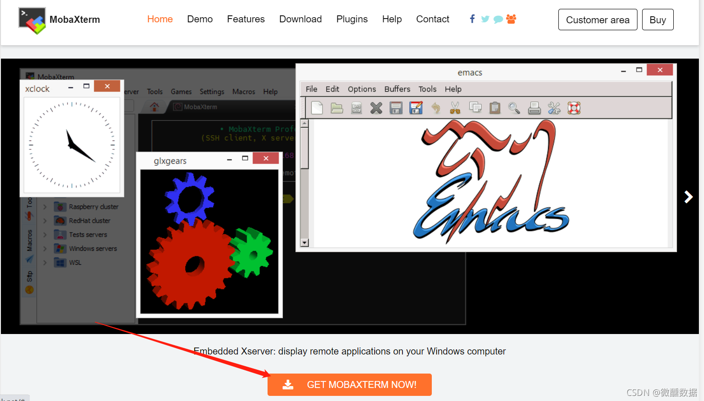This screenshot has height=401, width=704.
Task: Click the Customer area button
Action: point(598,20)
